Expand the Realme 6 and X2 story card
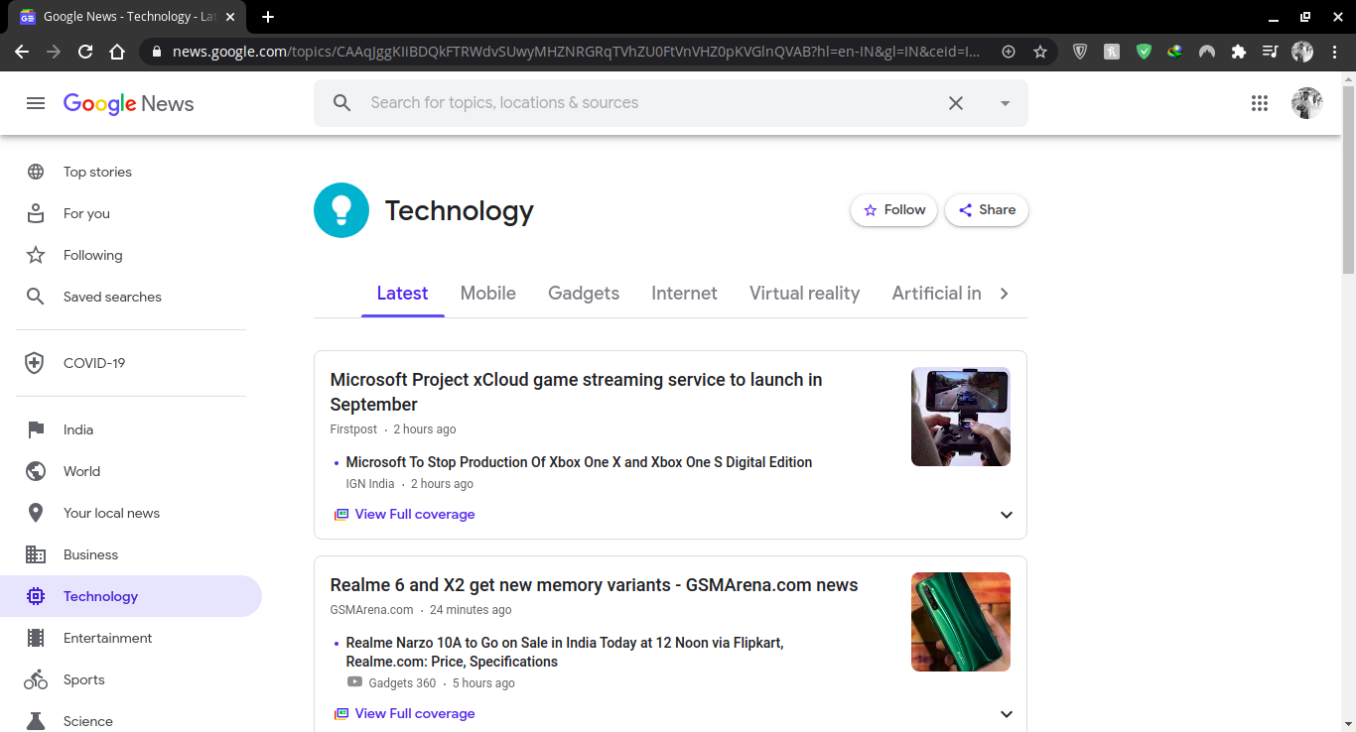Image resolution: width=1356 pixels, height=732 pixels. coord(1007,714)
